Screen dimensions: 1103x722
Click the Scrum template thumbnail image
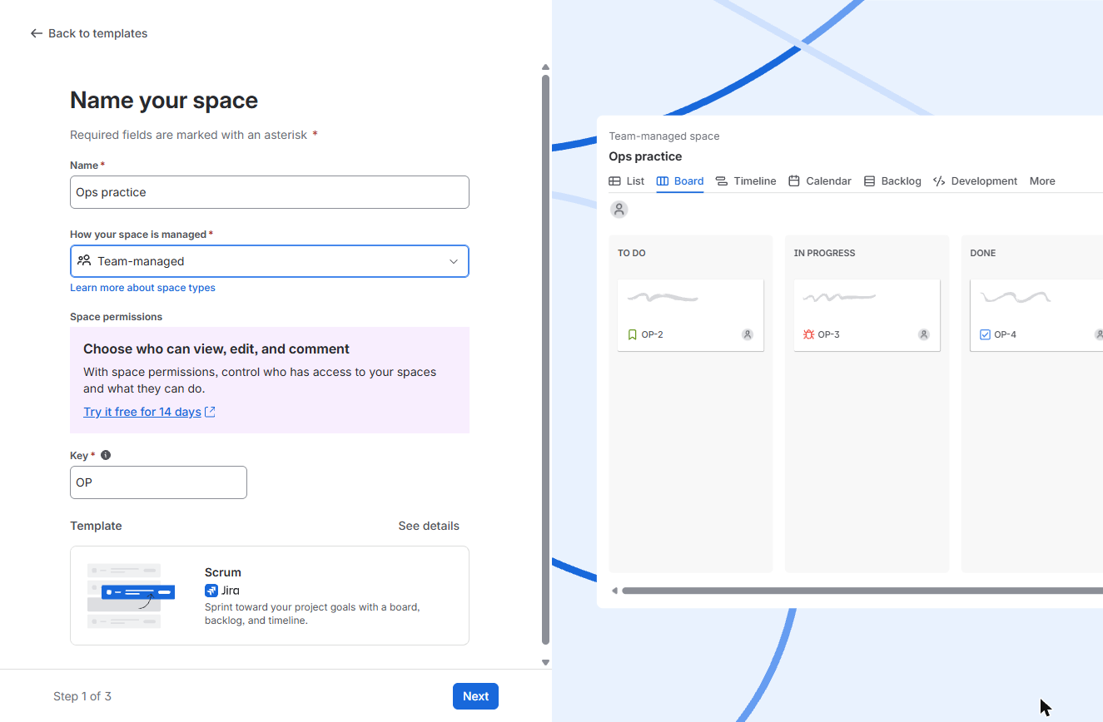click(131, 596)
